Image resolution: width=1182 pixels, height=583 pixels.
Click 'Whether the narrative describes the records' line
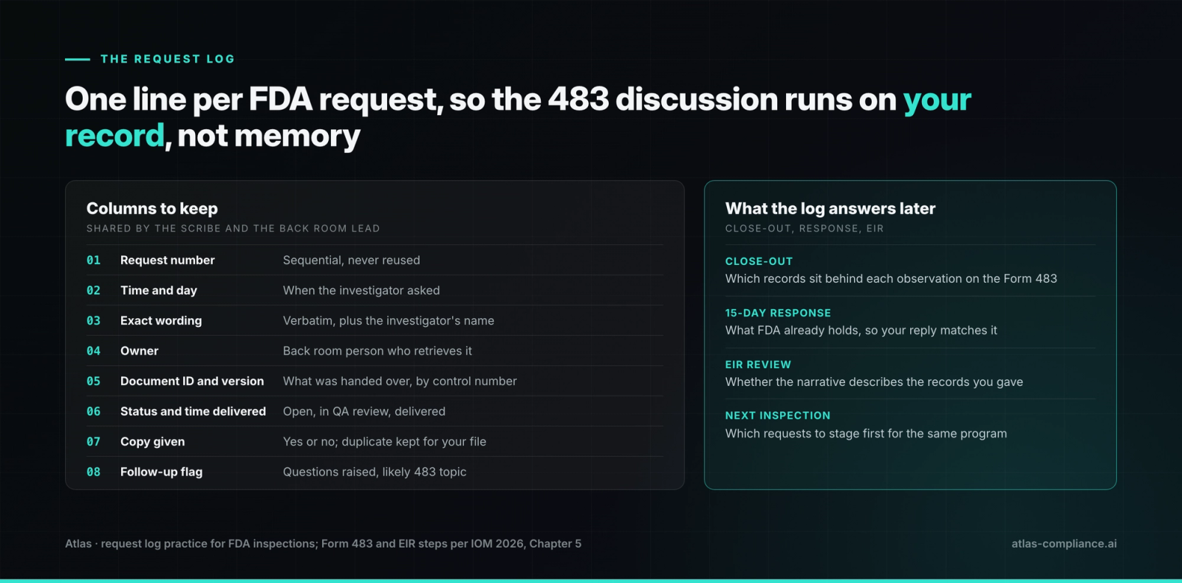(874, 382)
